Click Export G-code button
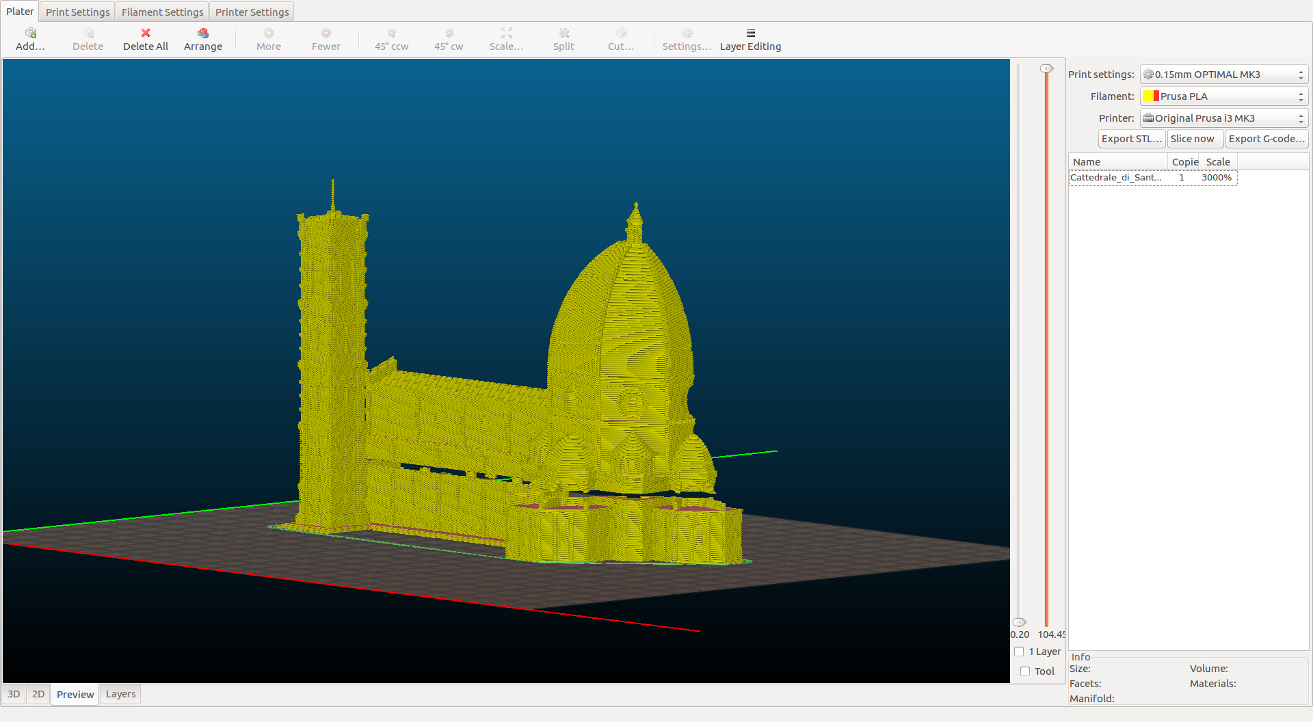This screenshot has height=722, width=1313. pyautogui.click(x=1266, y=139)
